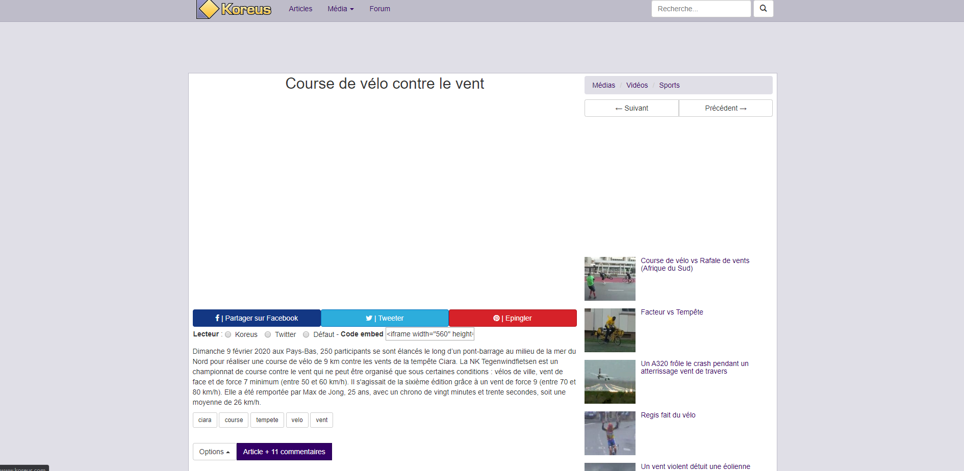Click in the Recherche search field

coord(701,9)
